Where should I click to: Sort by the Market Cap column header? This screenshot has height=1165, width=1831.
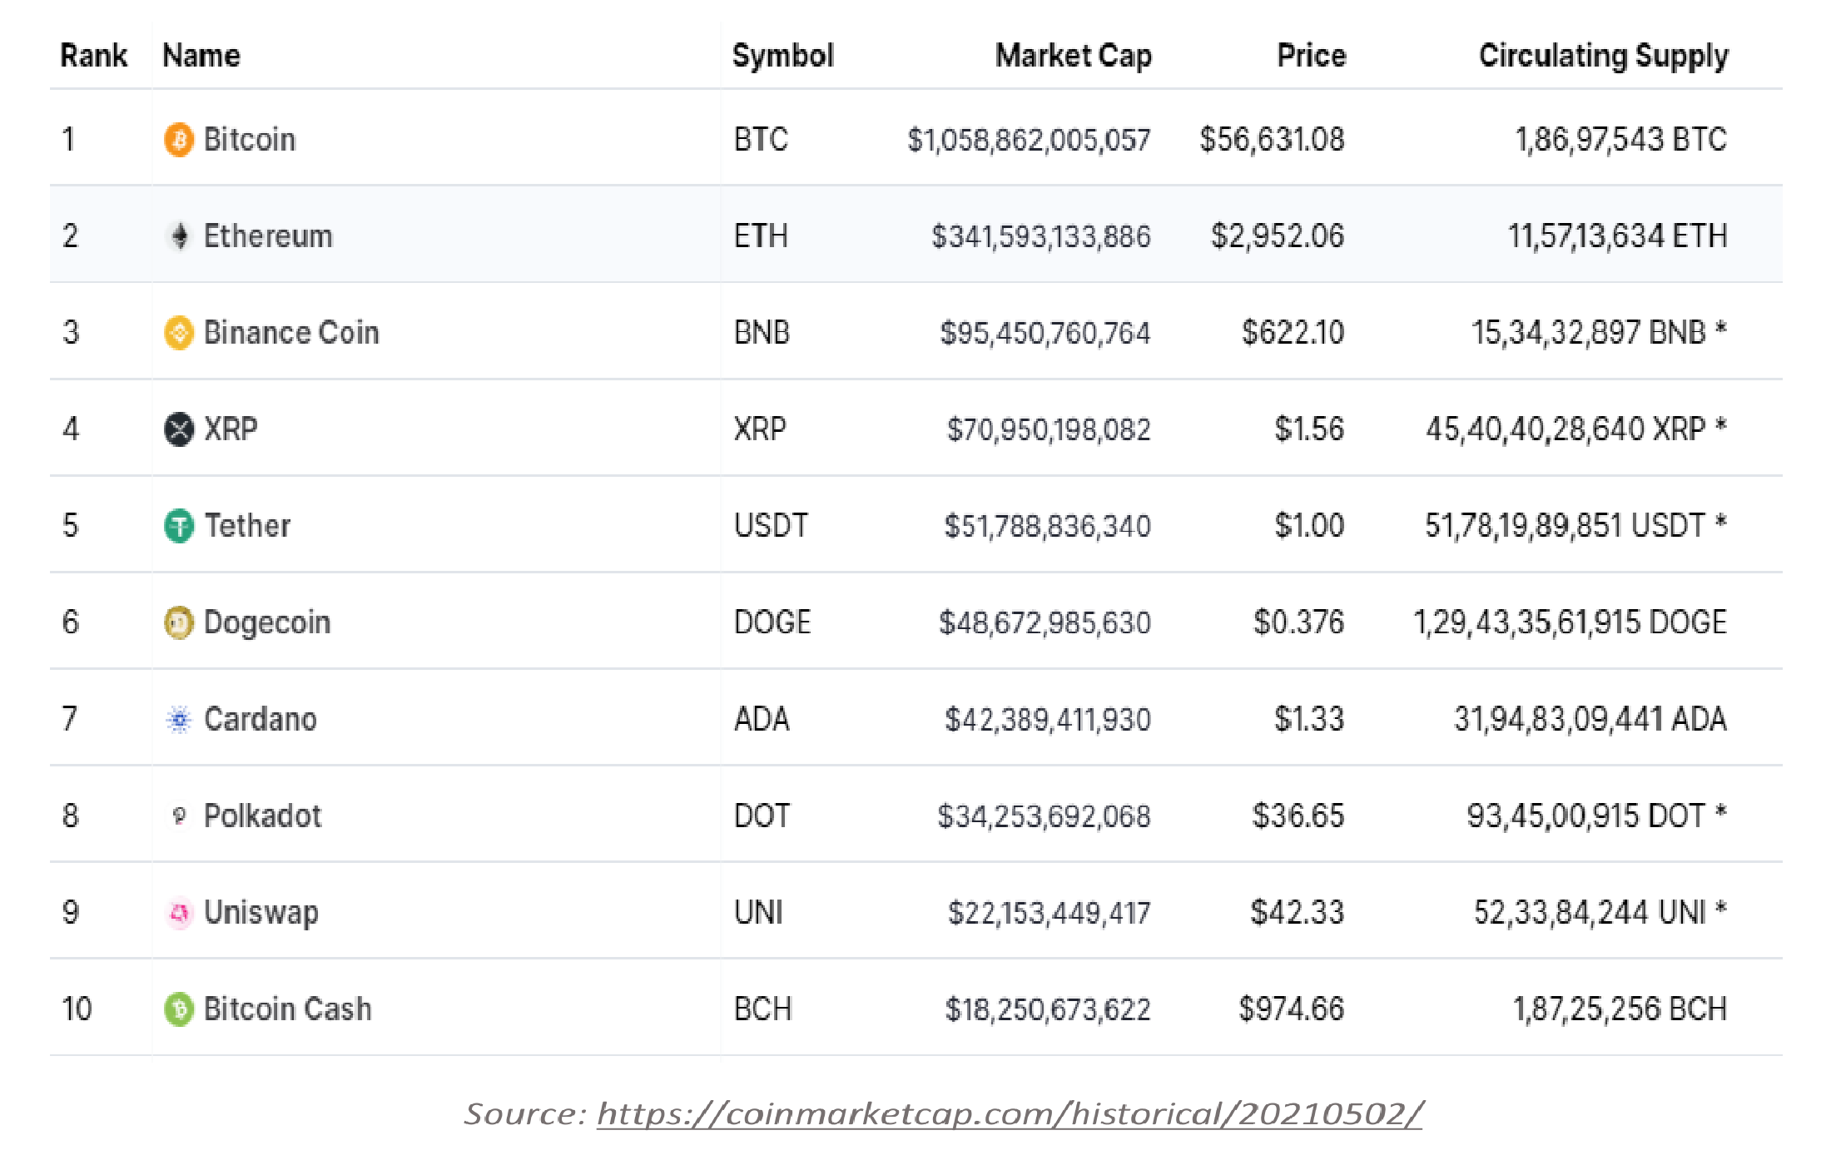(1073, 56)
